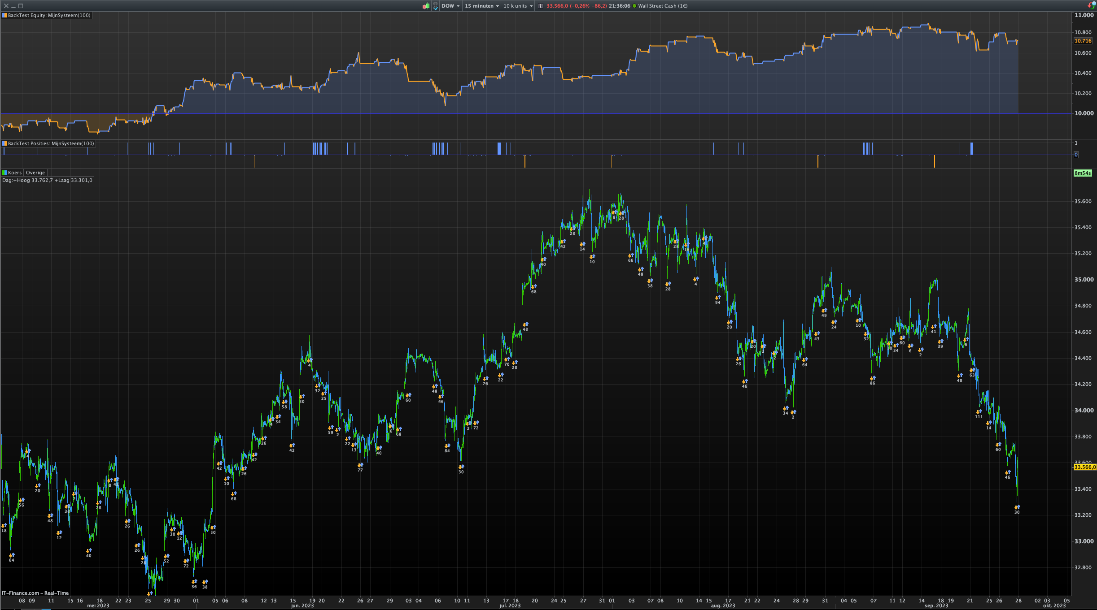The image size is (1097, 610).
Task: Click the Koers label color icon
Action: click(4, 173)
